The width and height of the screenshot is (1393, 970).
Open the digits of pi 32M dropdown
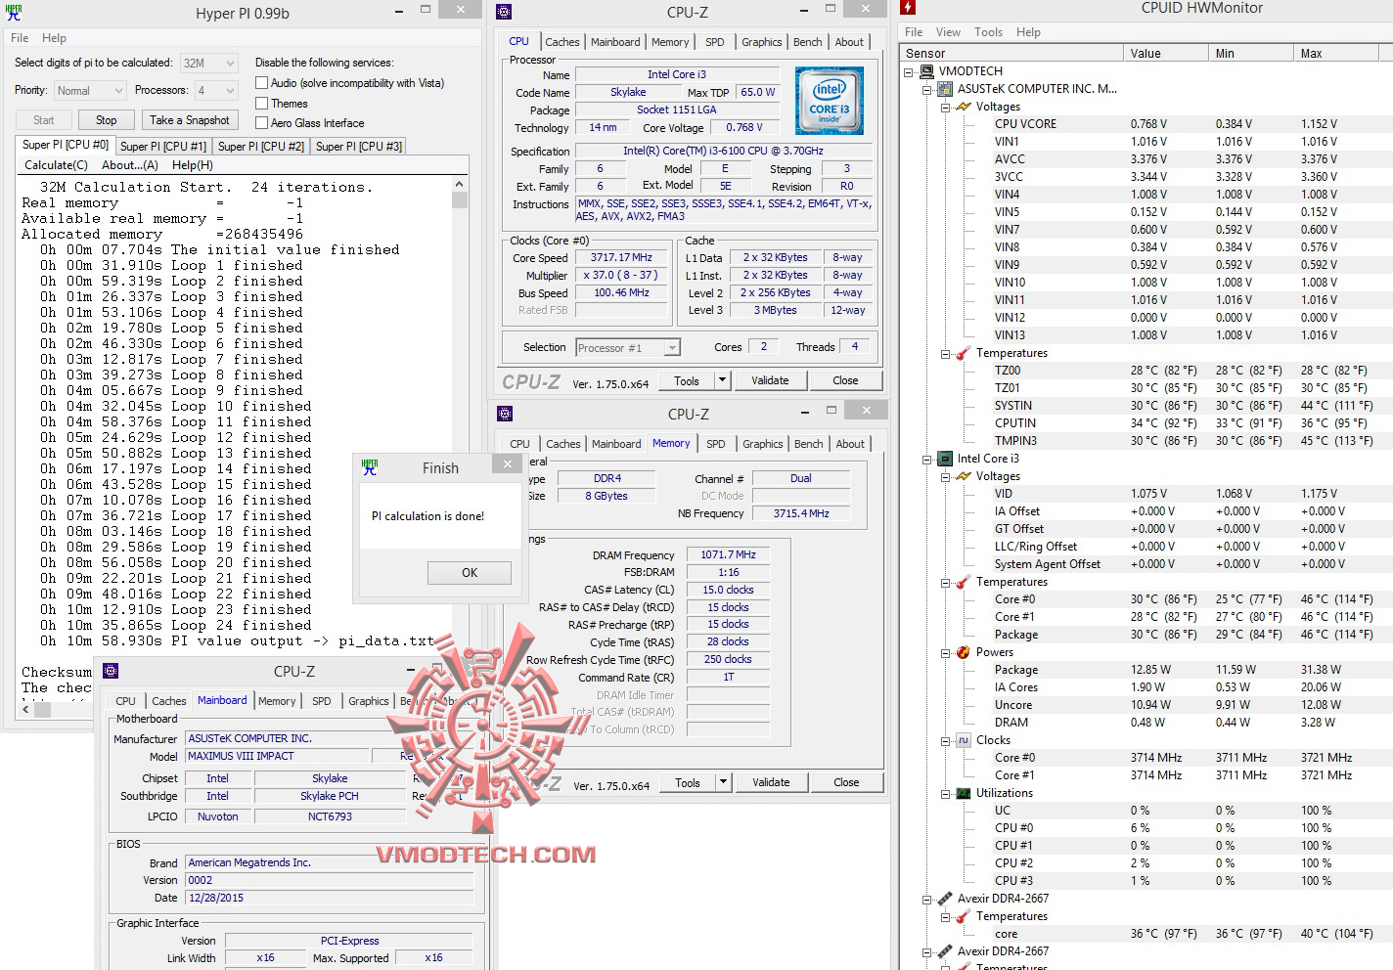point(208,63)
